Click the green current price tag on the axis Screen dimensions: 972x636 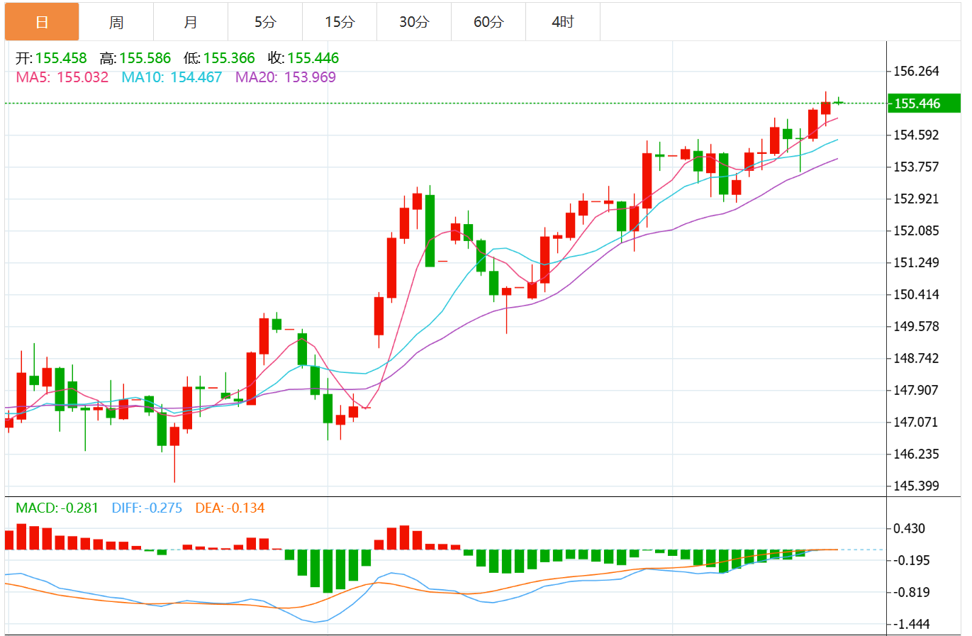tap(924, 104)
